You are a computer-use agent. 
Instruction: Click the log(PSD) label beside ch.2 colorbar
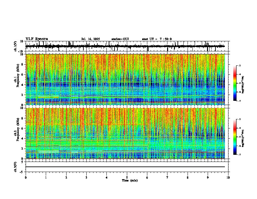(243, 139)
